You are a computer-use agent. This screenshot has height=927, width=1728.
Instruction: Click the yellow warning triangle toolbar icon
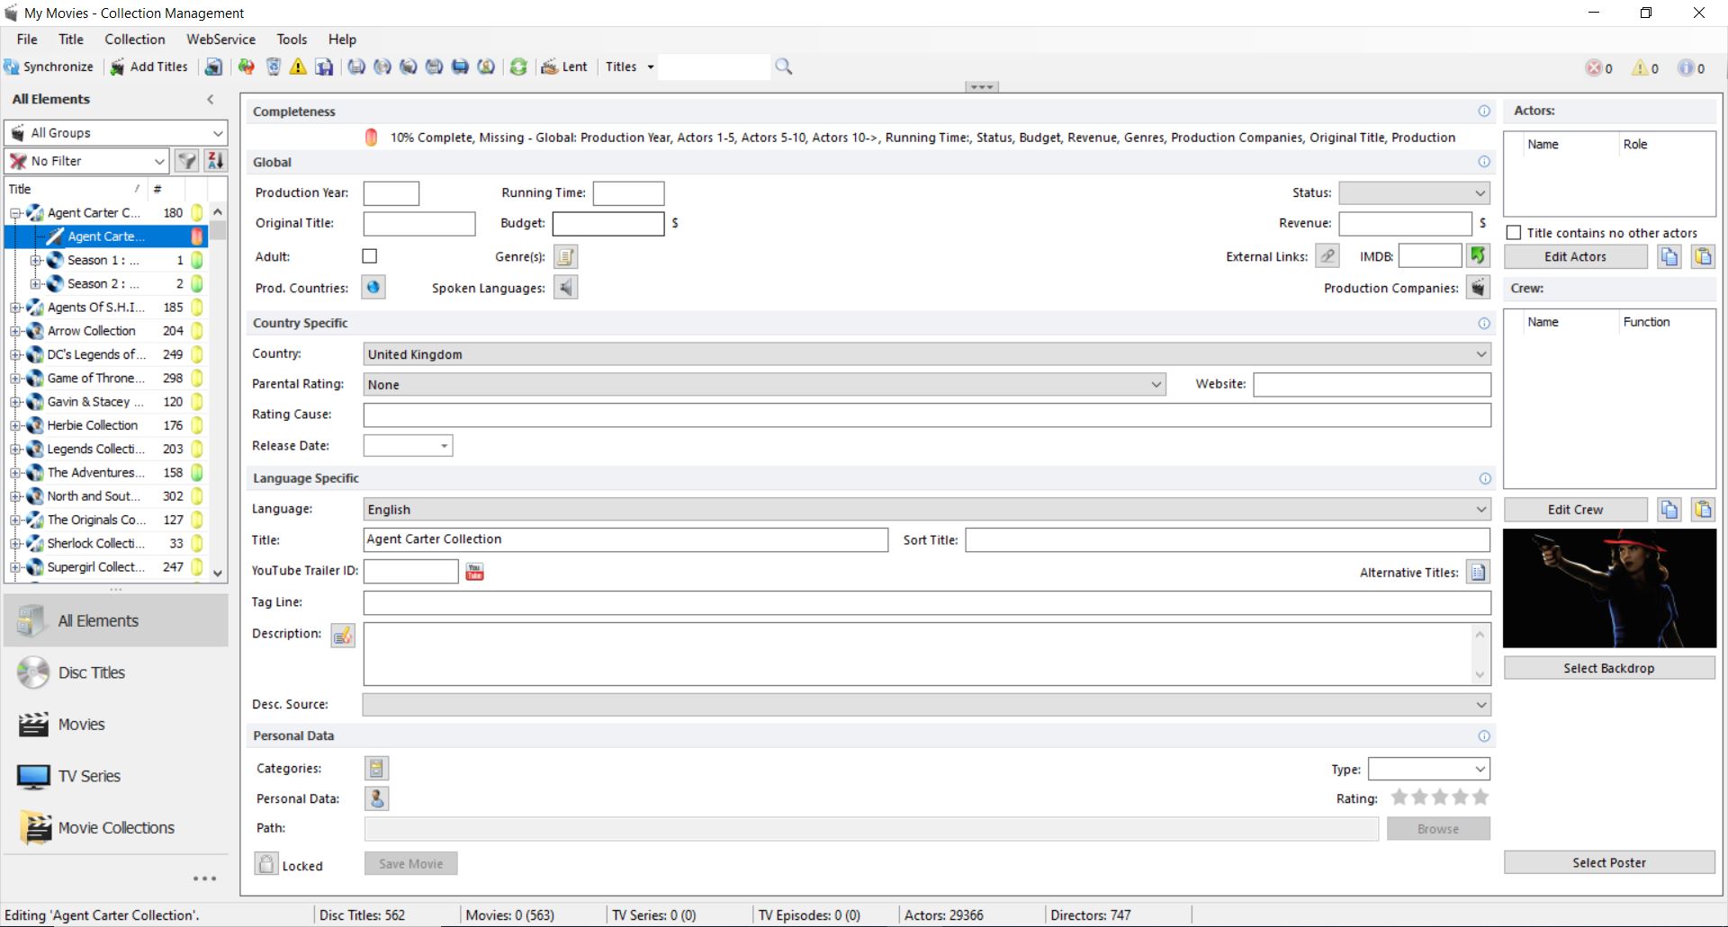click(x=298, y=67)
